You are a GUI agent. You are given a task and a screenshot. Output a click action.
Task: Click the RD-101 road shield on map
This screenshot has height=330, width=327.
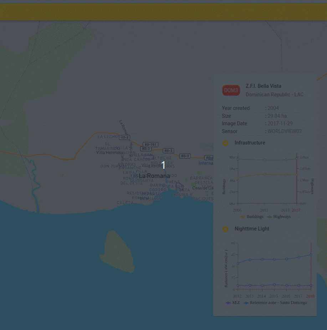(150, 144)
